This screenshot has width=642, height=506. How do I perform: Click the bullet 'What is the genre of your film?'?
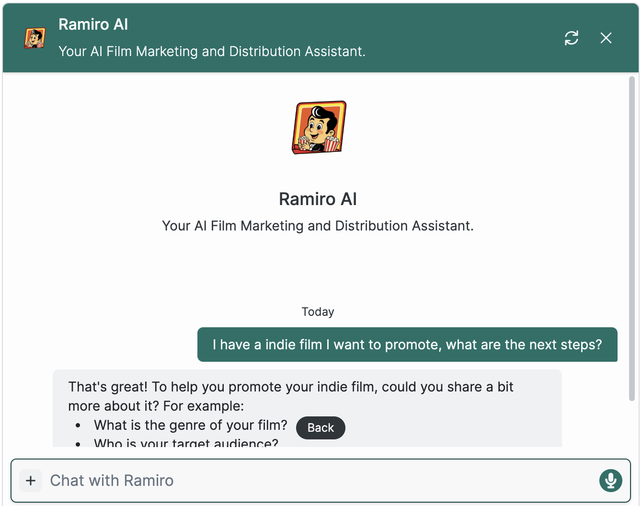[191, 425]
